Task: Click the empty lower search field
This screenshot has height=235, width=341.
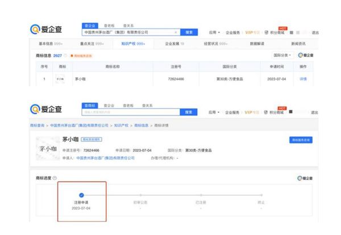Action: click(131, 112)
